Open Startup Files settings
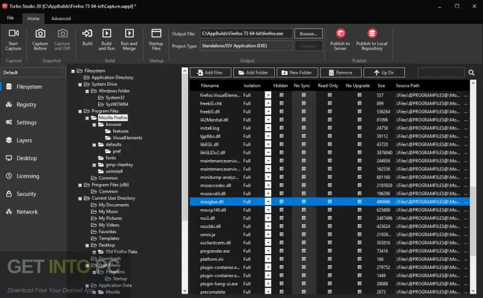 [156, 40]
